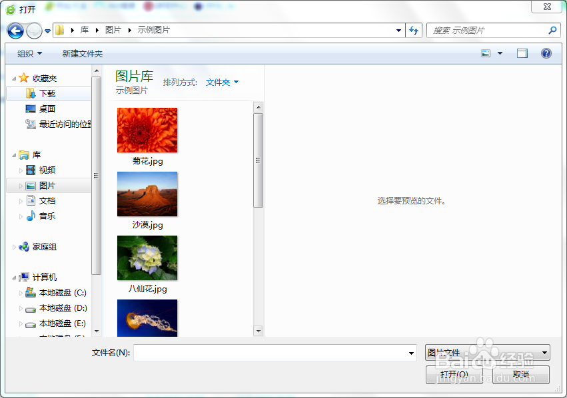Click the file list scroll down arrow
Viewport: 567px width, 398px height.
(x=259, y=331)
